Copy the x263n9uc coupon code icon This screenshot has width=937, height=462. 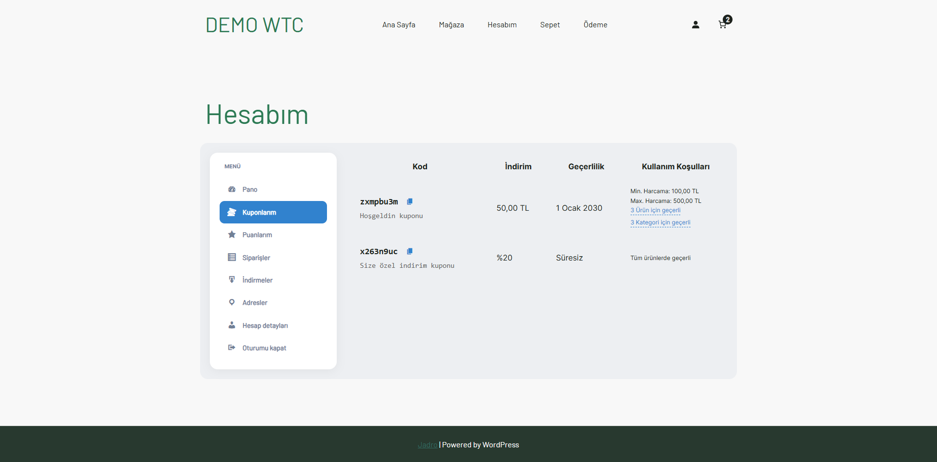(410, 251)
